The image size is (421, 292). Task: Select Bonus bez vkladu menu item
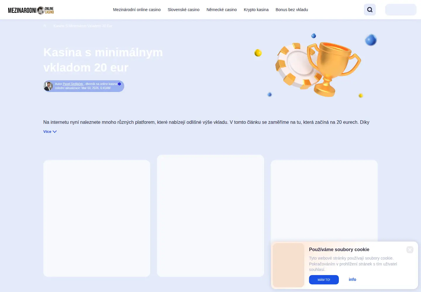click(292, 10)
